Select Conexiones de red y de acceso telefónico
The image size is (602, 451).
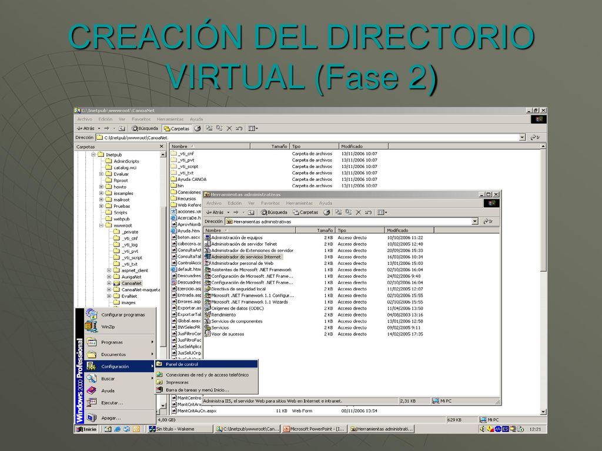coord(206,375)
